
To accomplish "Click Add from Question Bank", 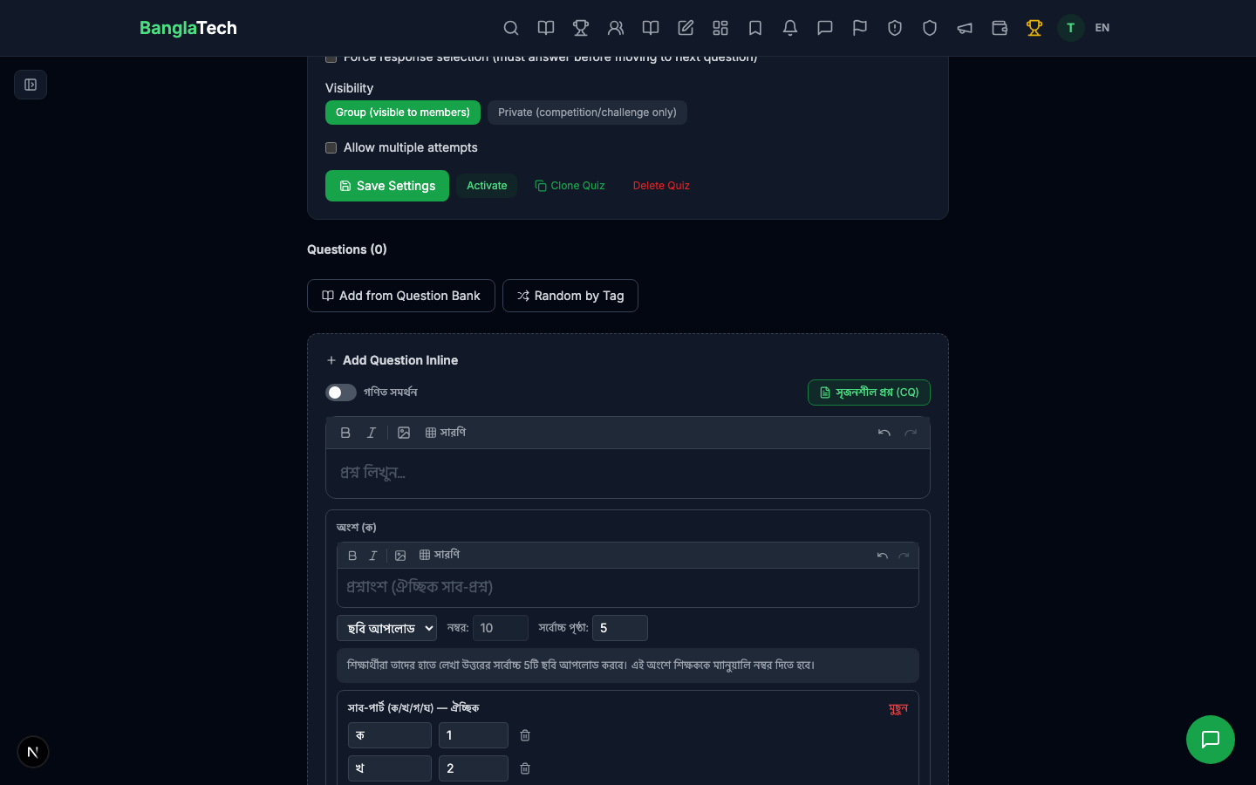I will tap(401, 296).
